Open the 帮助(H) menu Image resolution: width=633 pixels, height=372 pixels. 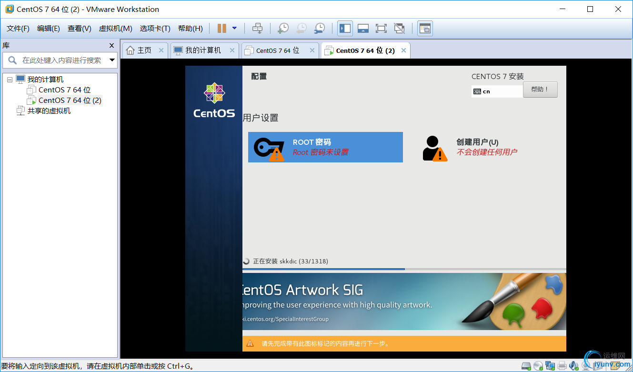pos(190,29)
